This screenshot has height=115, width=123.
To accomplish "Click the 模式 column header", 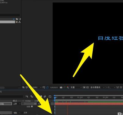I will (x=15, y=101).
